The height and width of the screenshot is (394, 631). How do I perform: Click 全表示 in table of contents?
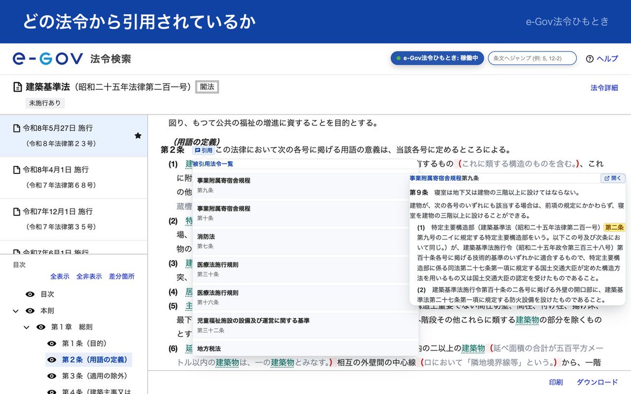pyautogui.click(x=59, y=276)
